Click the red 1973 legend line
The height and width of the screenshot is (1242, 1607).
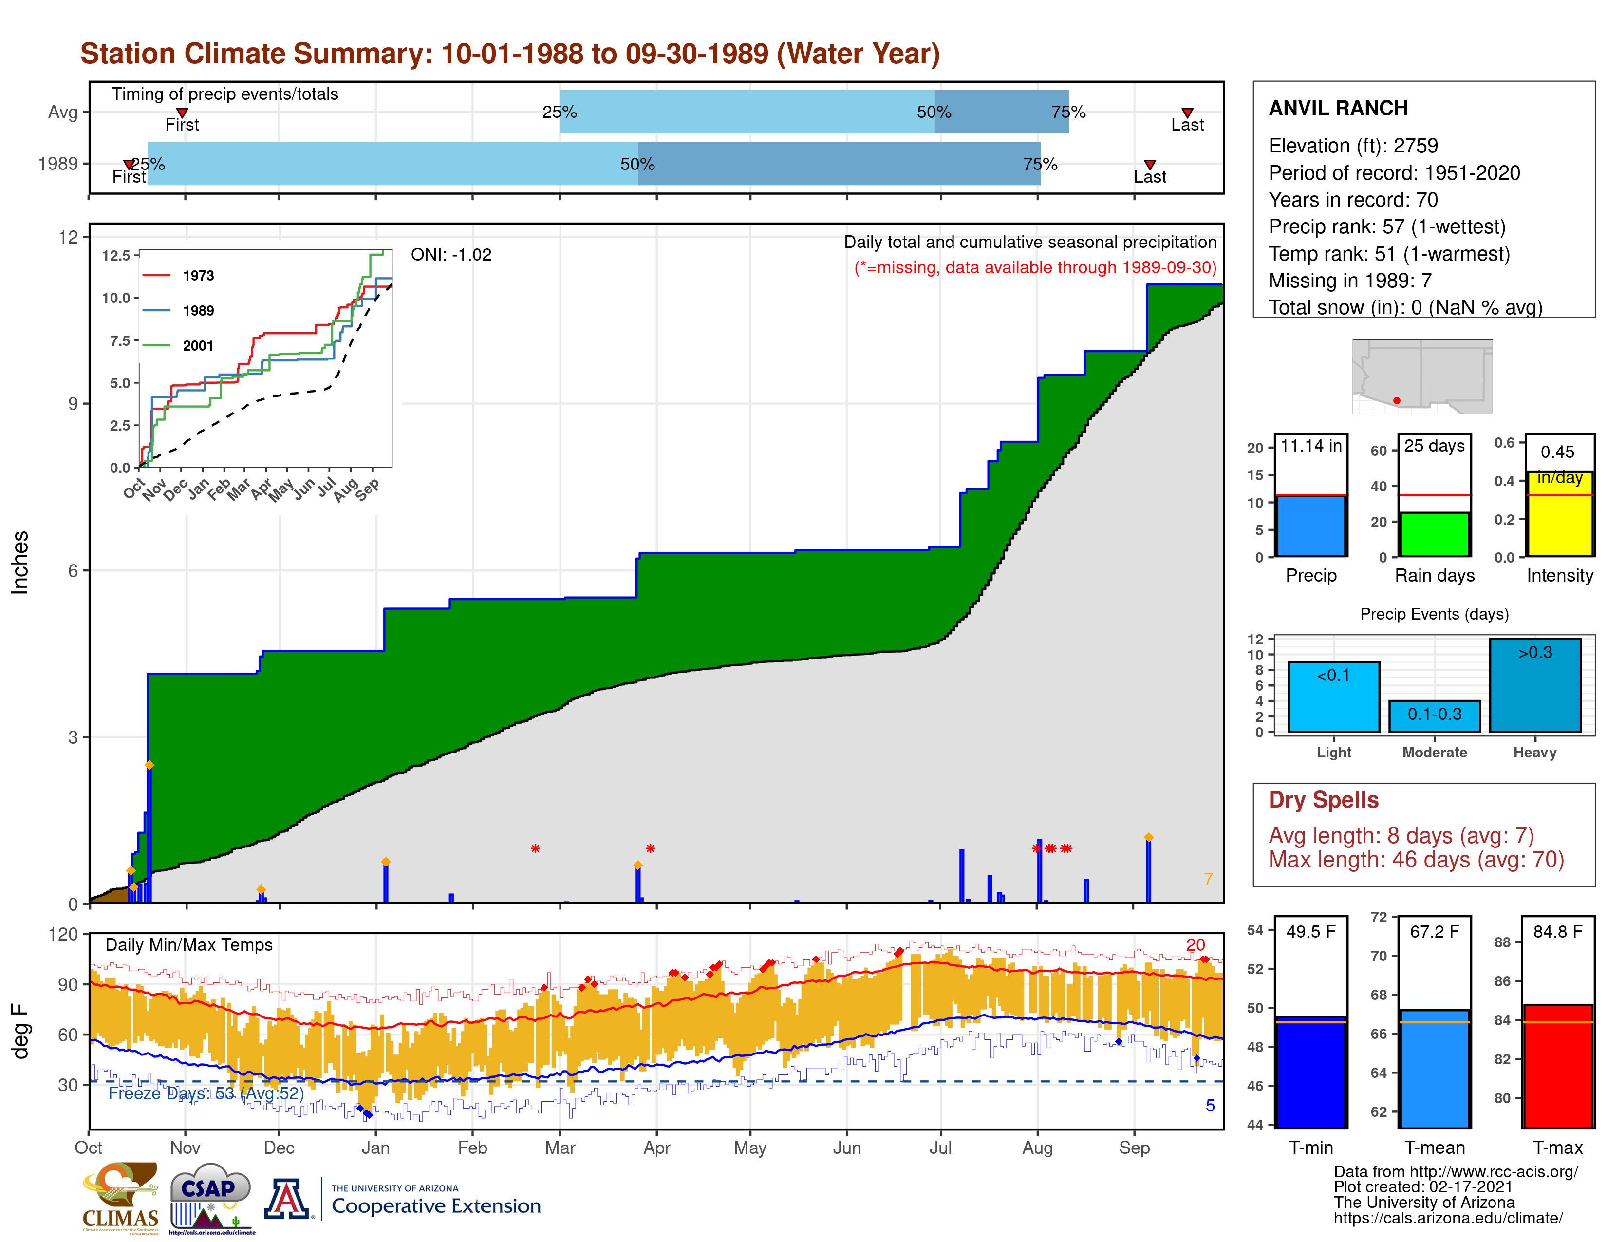click(156, 275)
